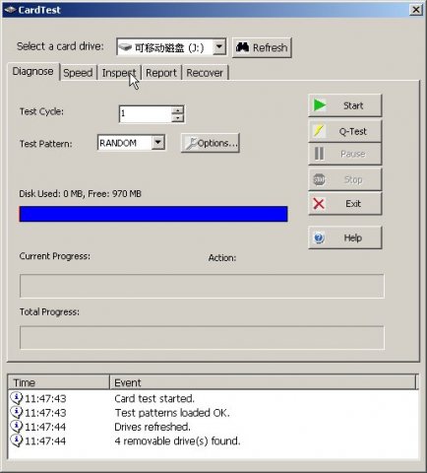Decrease Test Cycle with down arrow
427x473 pixels.
point(177,118)
